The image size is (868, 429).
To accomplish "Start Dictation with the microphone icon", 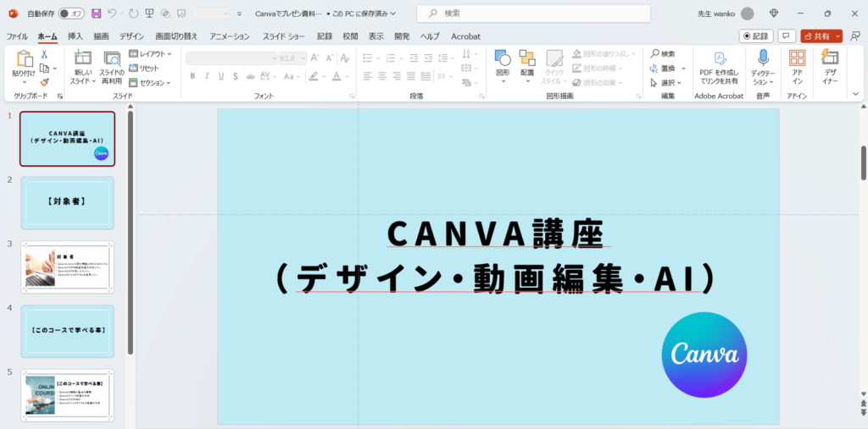I will pos(763,62).
